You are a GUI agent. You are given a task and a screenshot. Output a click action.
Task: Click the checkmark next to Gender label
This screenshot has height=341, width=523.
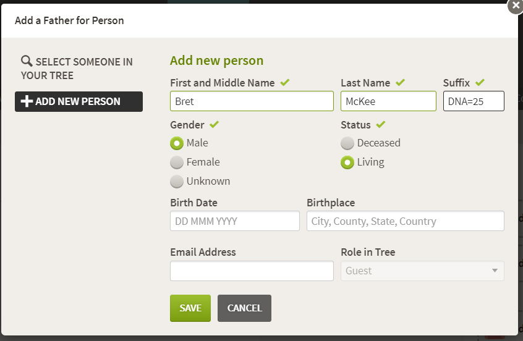tap(214, 124)
